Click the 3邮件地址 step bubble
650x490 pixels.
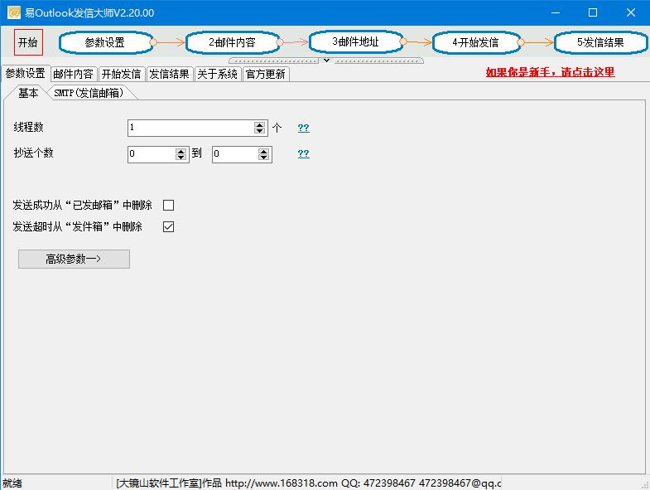click(355, 41)
